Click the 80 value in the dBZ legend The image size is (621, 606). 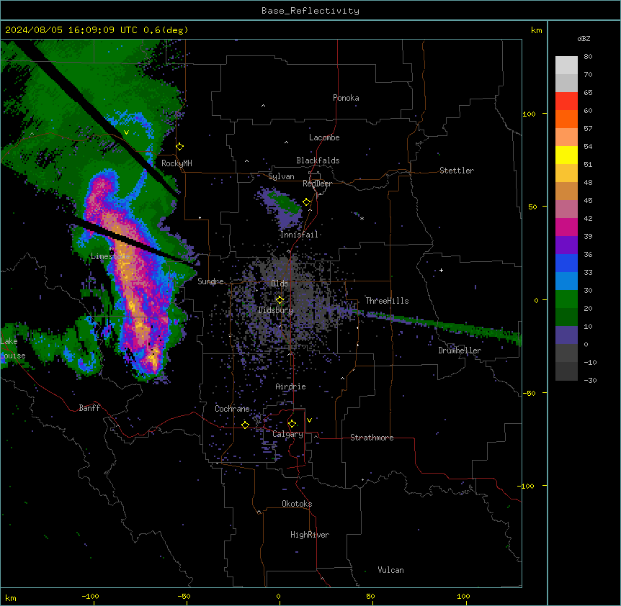tap(588, 57)
